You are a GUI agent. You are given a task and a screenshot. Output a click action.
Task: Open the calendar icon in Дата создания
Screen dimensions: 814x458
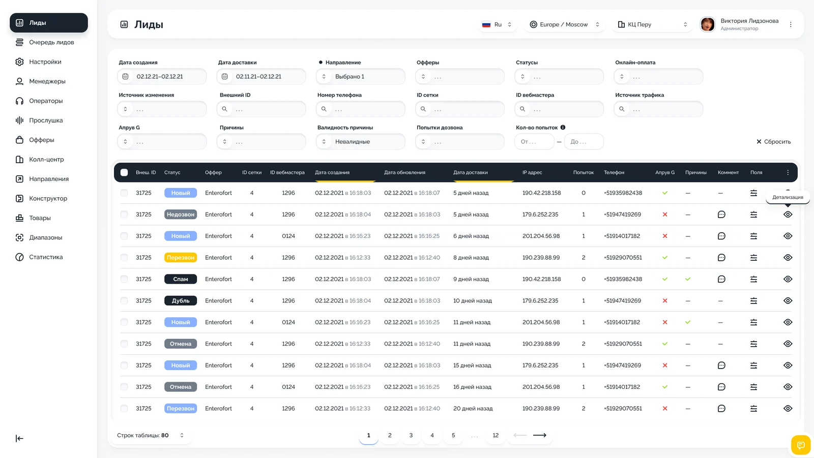(125, 77)
